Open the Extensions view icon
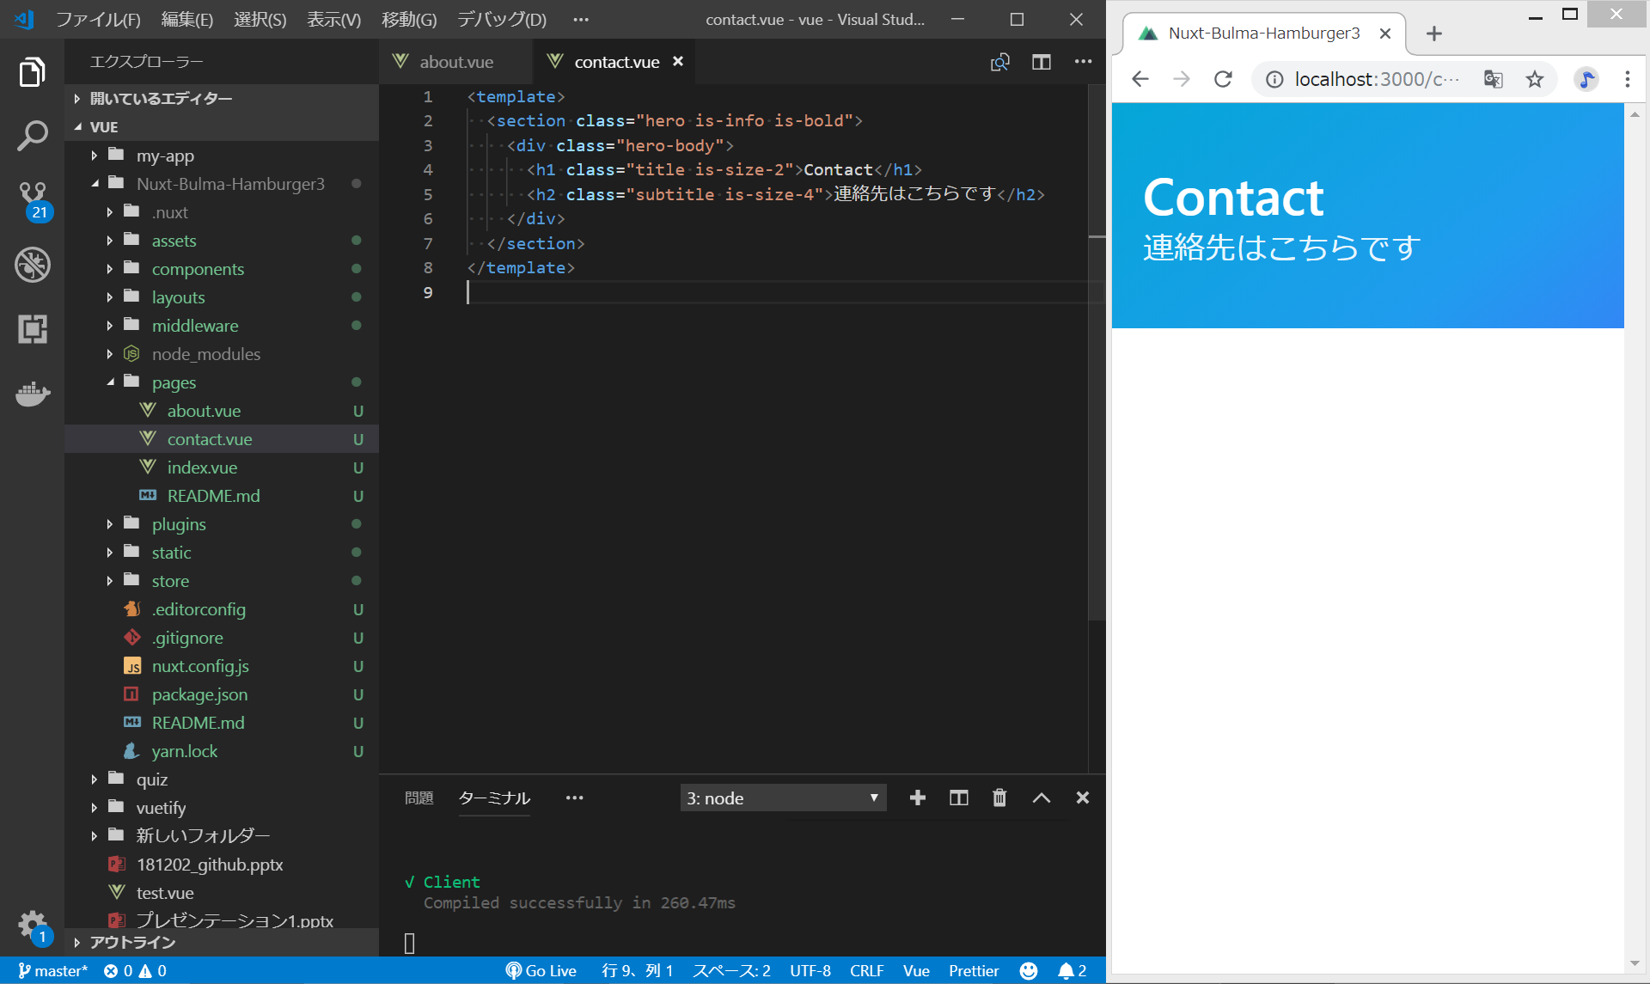 [x=32, y=329]
